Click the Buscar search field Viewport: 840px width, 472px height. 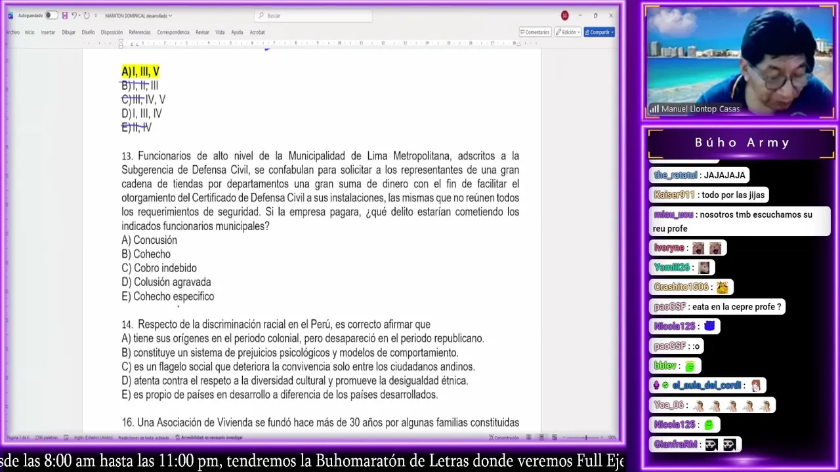(313, 16)
